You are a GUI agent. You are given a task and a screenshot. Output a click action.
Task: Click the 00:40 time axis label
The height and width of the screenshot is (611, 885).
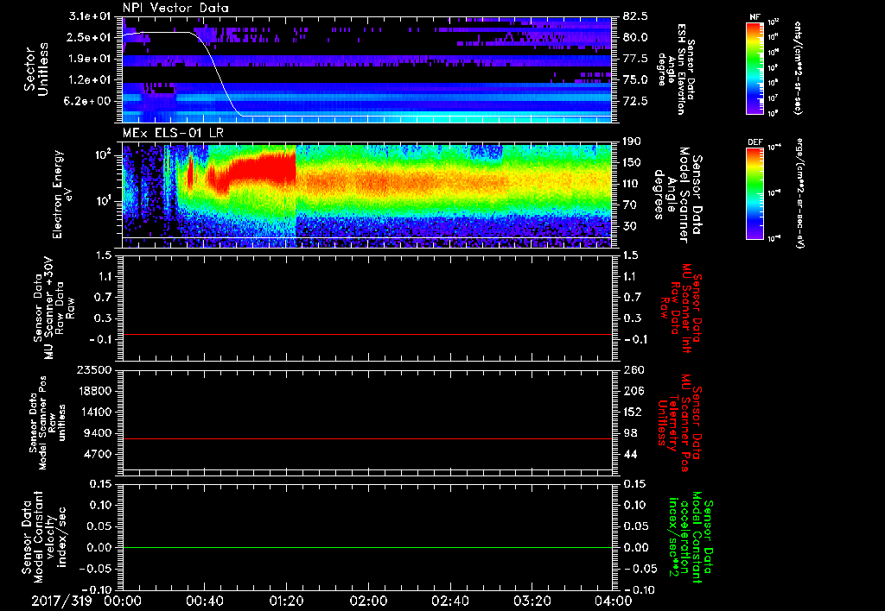pyautogui.click(x=204, y=601)
